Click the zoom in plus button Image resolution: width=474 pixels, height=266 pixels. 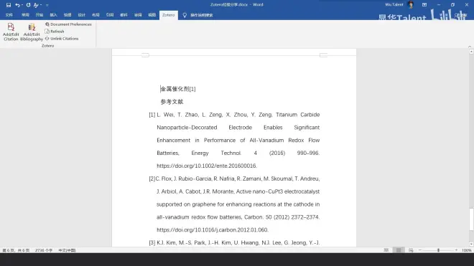tap(456, 250)
